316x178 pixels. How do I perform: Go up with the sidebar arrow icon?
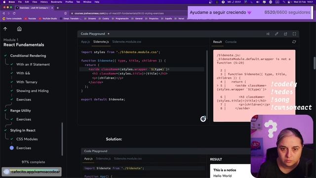point(5,29)
